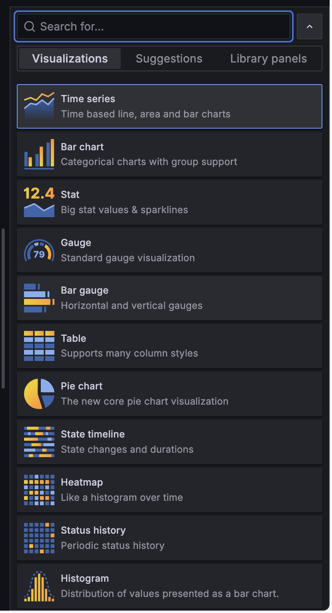Select the Gauge icon showing 79

click(x=39, y=250)
